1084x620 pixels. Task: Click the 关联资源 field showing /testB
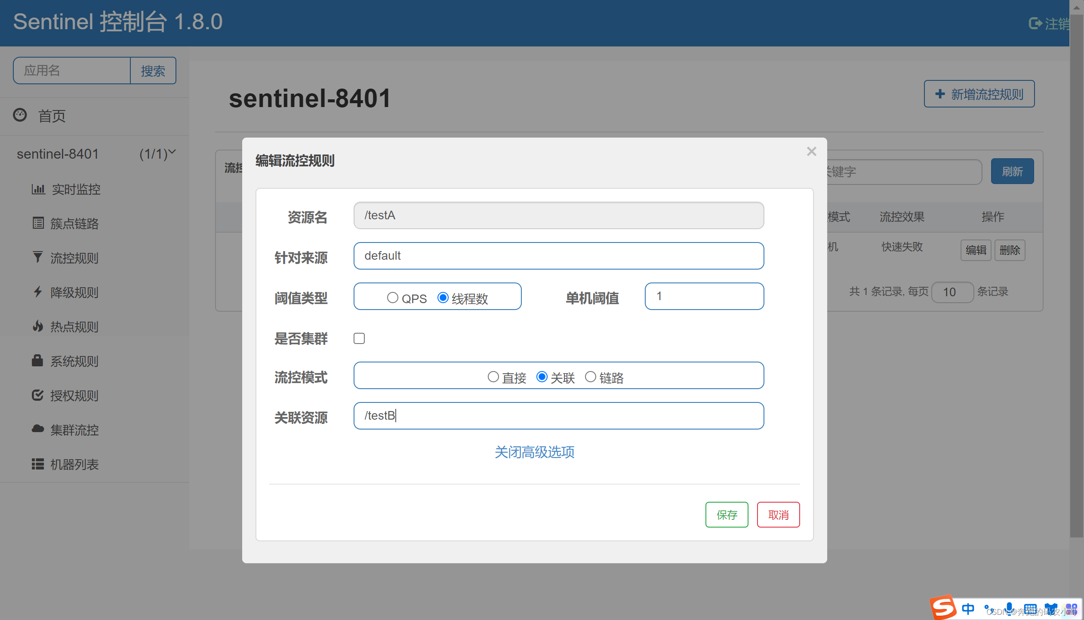(558, 415)
